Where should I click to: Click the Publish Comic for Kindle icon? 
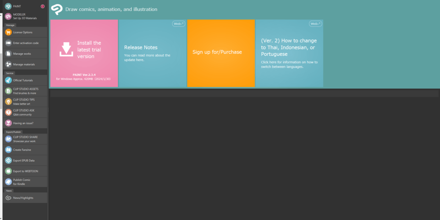[8, 182]
